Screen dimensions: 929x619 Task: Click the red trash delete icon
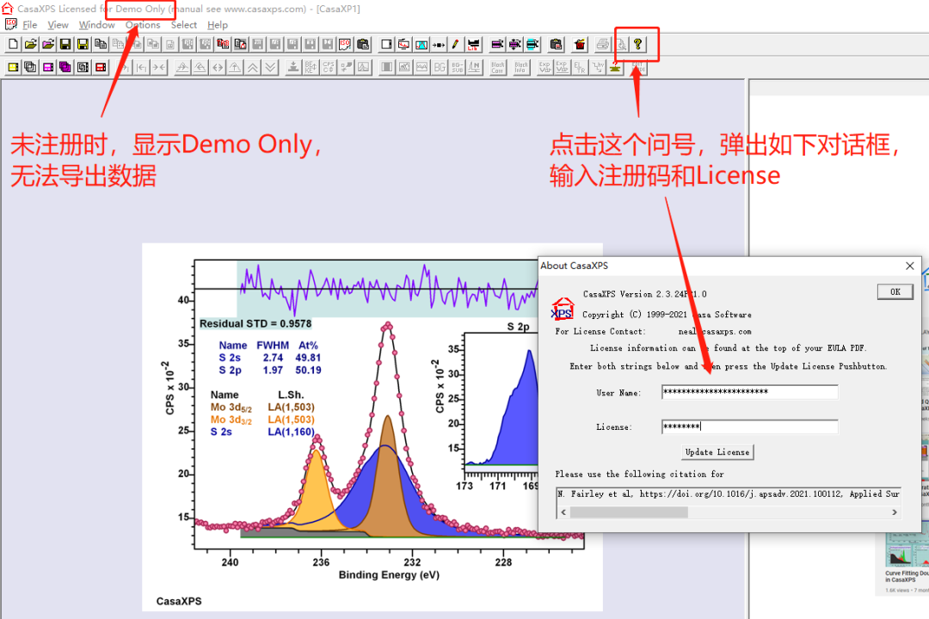[580, 44]
